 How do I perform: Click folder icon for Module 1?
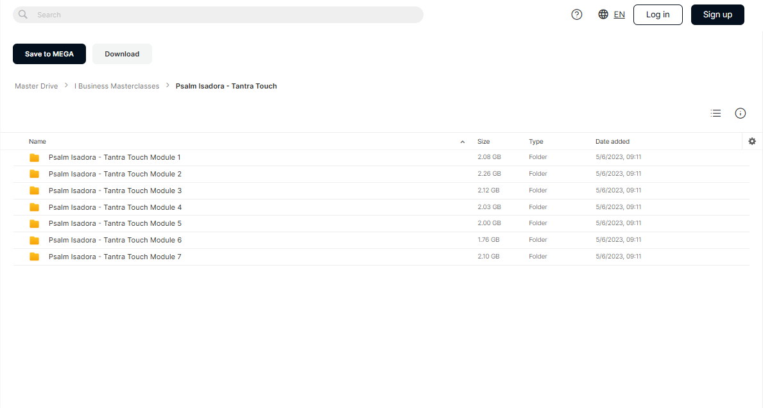34,158
